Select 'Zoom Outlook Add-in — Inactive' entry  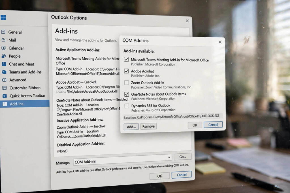tap(81, 127)
